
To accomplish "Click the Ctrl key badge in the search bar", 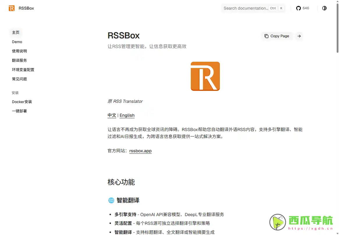I will pos(273,8).
